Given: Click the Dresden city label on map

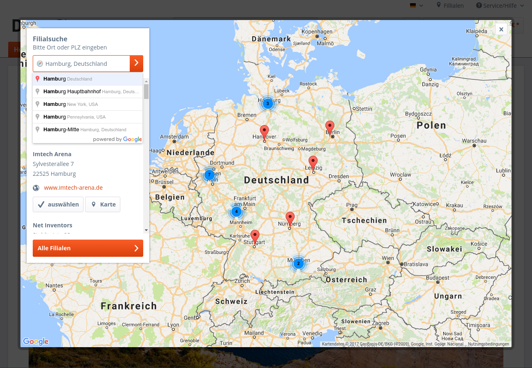Looking at the screenshot, I should (338, 176).
